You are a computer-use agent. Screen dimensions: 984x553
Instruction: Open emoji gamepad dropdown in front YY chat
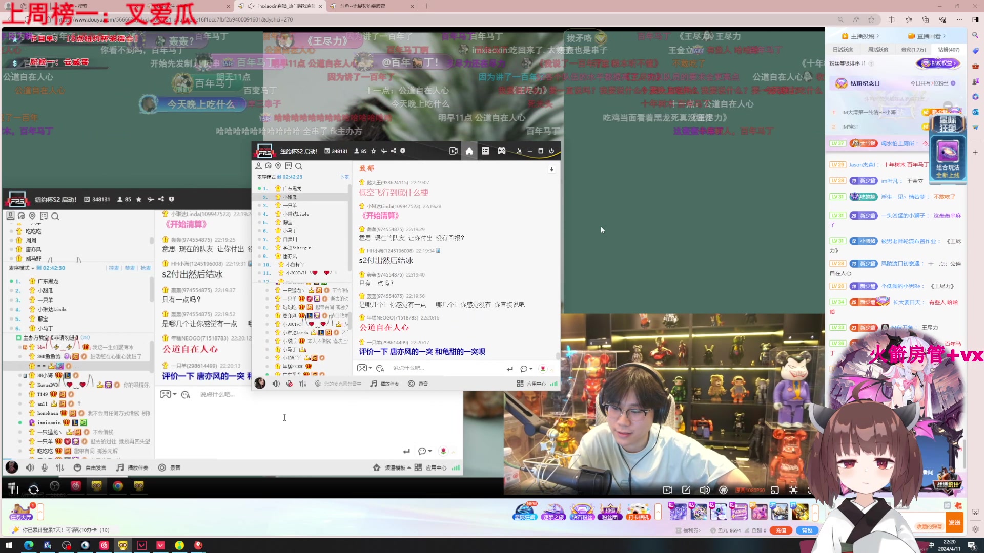click(364, 368)
